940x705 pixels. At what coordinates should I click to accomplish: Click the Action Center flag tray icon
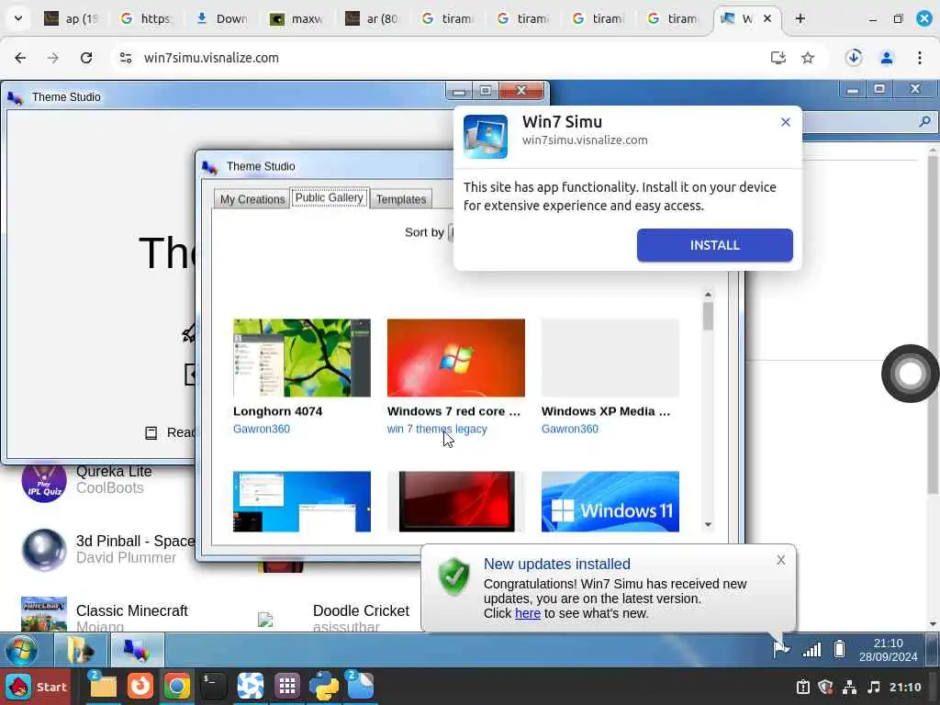(x=781, y=649)
